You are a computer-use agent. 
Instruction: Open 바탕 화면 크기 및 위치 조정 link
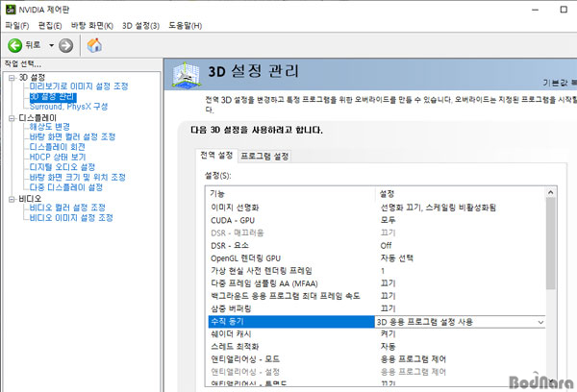click(x=78, y=177)
